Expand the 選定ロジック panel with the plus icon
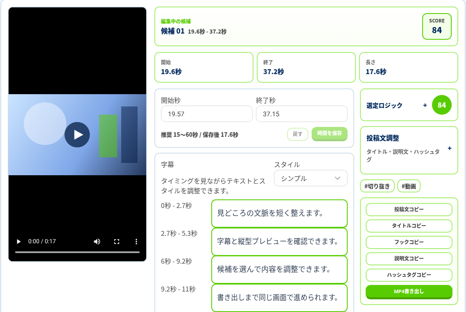The image size is (466, 312). (425, 105)
